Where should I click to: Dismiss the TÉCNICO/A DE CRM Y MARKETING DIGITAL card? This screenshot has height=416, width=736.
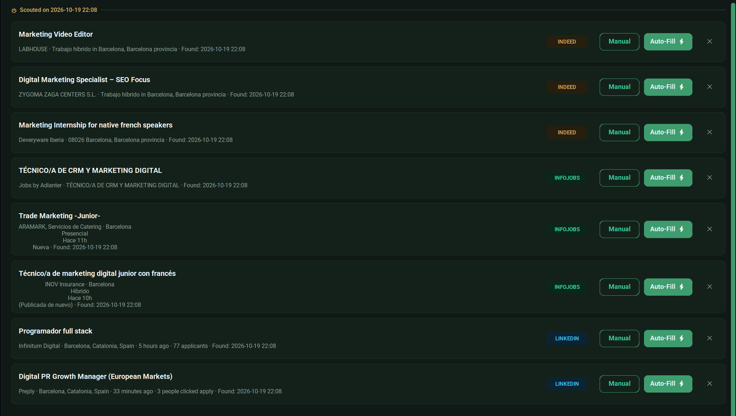tap(709, 178)
